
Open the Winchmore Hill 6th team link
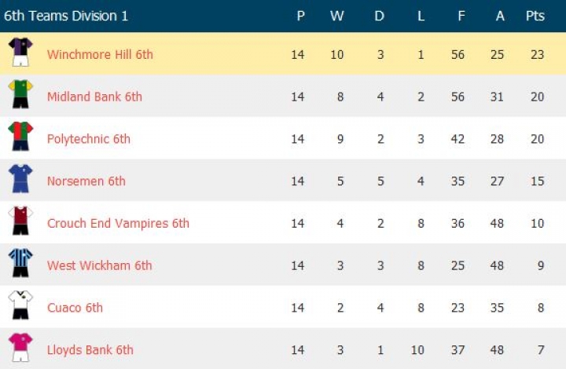tap(100, 55)
